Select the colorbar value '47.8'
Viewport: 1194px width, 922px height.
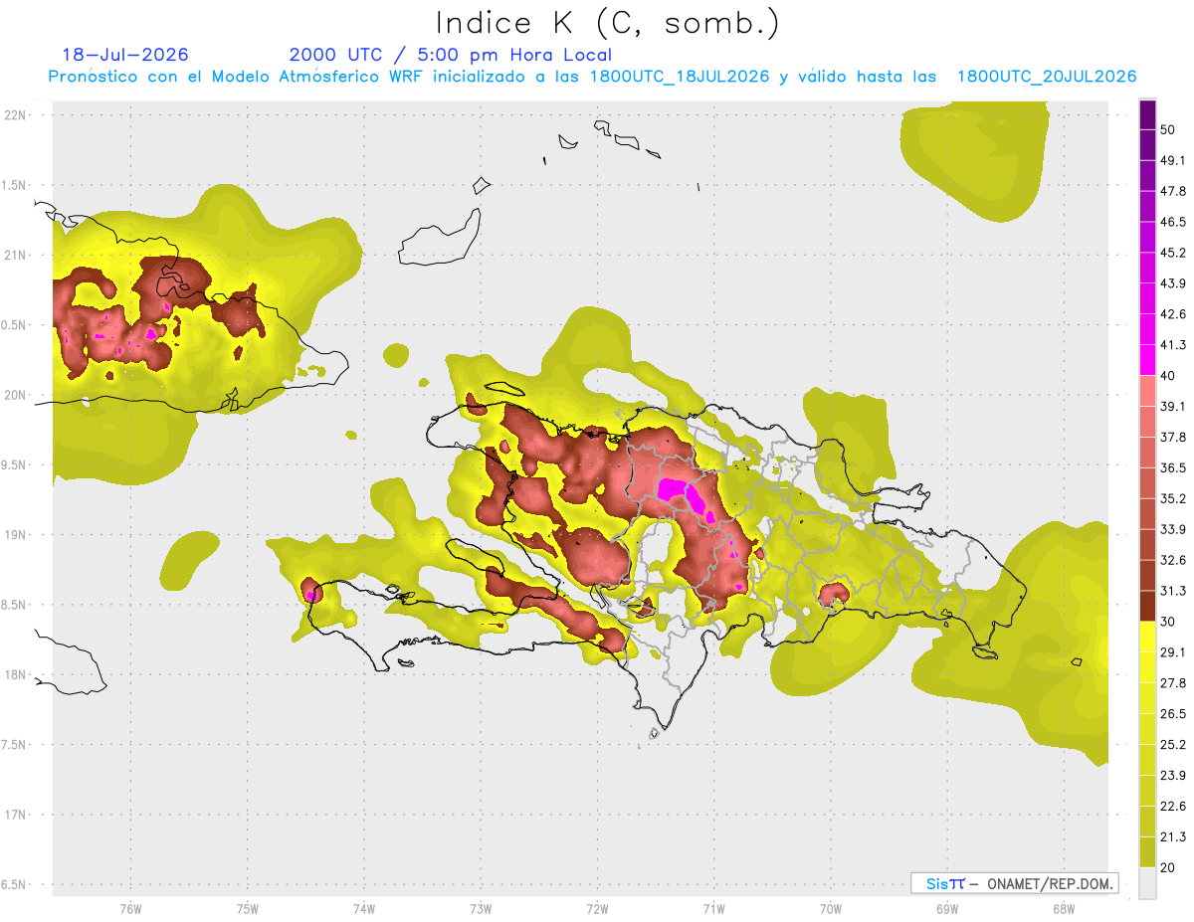click(1172, 191)
